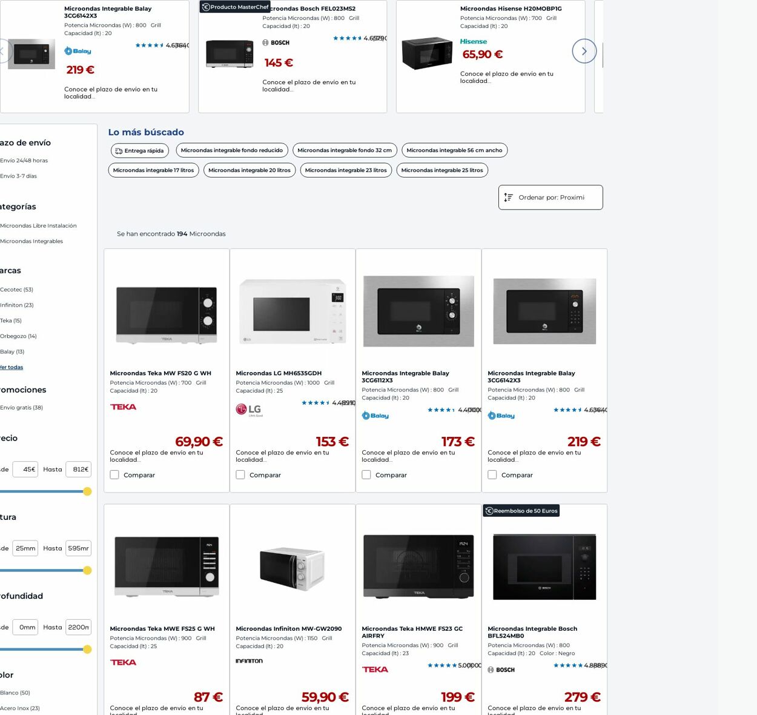
Task: Click Reembolso de 50 Euros badge
Action: click(x=521, y=511)
